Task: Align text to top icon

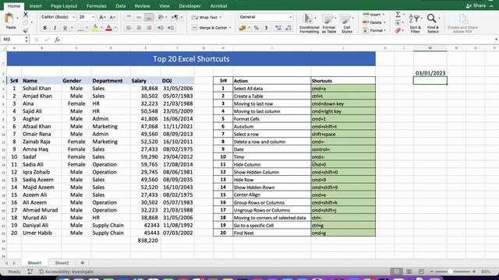Action: click(129, 17)
